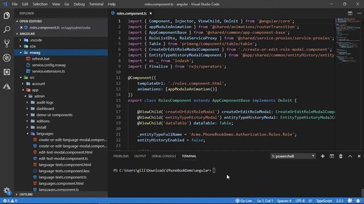This screenshot has height=204, width=364.
Task: Switch to the Debug Console tab
Action: (164, 156)
